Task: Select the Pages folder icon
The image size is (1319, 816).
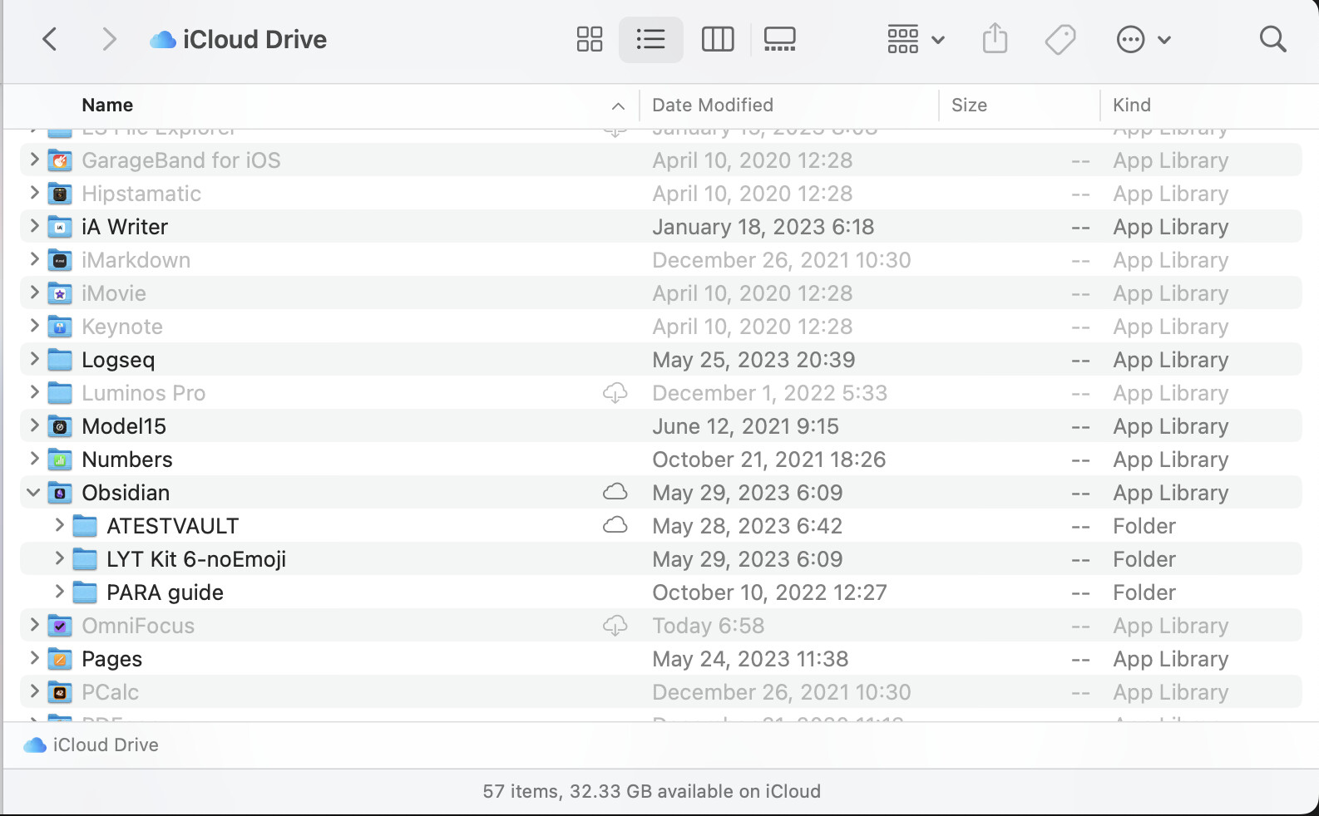Action: pyautogui.click(x=60, y=659)
